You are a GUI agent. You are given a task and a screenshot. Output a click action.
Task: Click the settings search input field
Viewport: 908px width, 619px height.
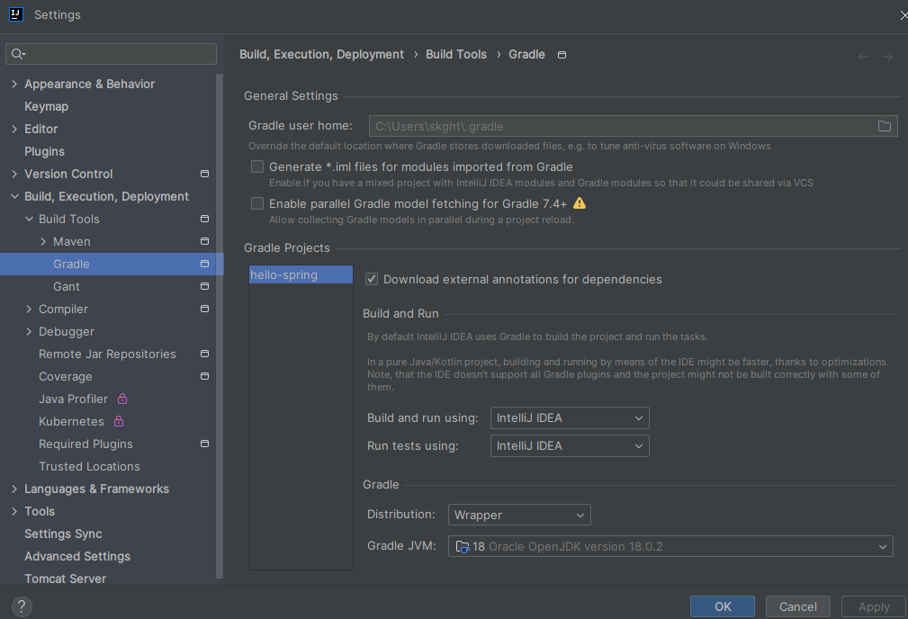112,54
